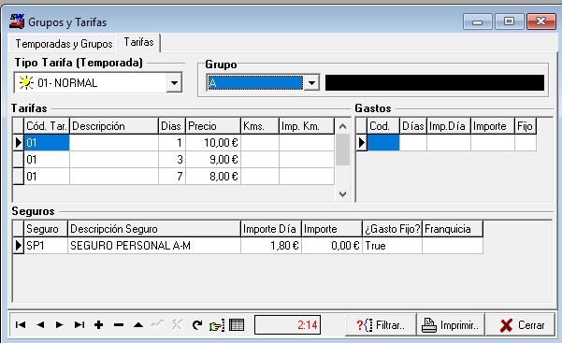562x343 pixels.
Task: Click the 10,00 € price cell
Action: point(213,143)
